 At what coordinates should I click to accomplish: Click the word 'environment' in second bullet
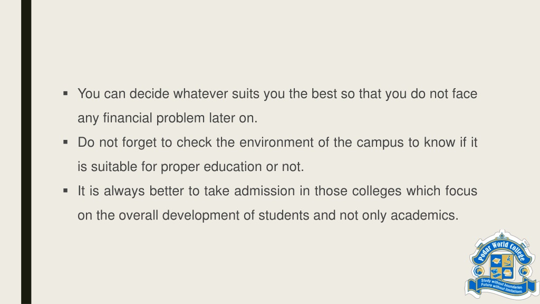point(276,142)
